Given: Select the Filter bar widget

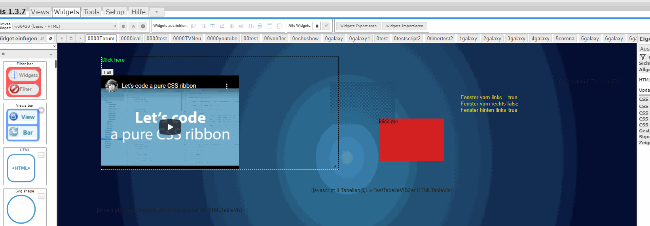Looking at the screenshot, I should [x=25, y=80].
